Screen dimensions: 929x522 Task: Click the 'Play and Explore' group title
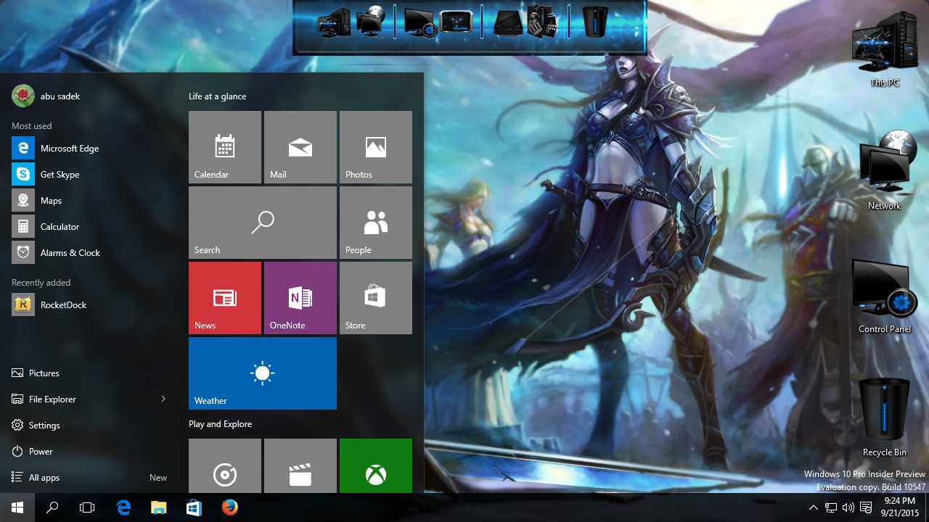pos(221,424)
